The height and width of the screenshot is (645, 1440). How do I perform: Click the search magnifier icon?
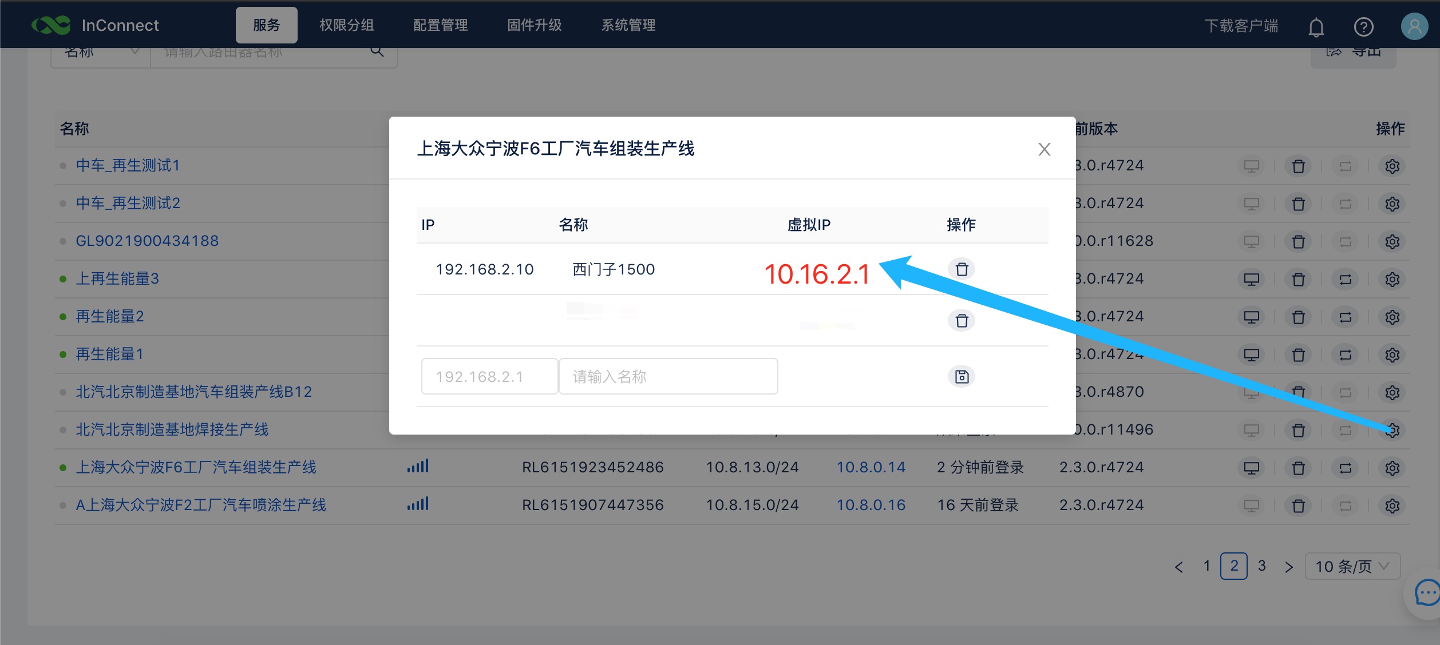pos(377,51)
